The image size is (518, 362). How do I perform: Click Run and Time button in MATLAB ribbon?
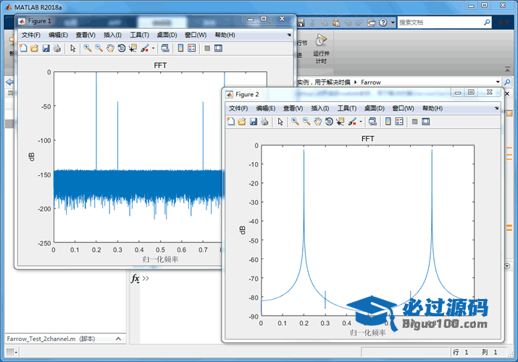click(321, 48)
